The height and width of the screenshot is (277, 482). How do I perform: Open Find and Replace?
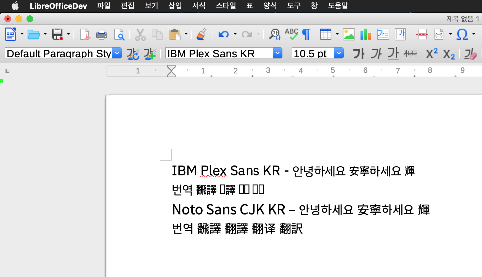pos(275,34)
